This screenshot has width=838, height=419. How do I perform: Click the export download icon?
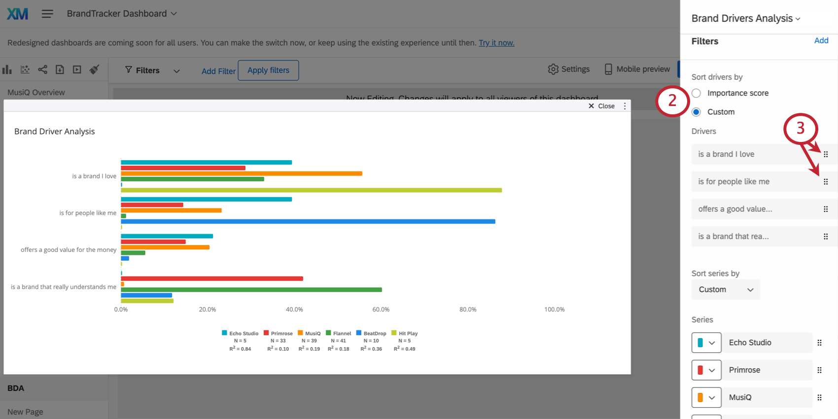(60, 70)
